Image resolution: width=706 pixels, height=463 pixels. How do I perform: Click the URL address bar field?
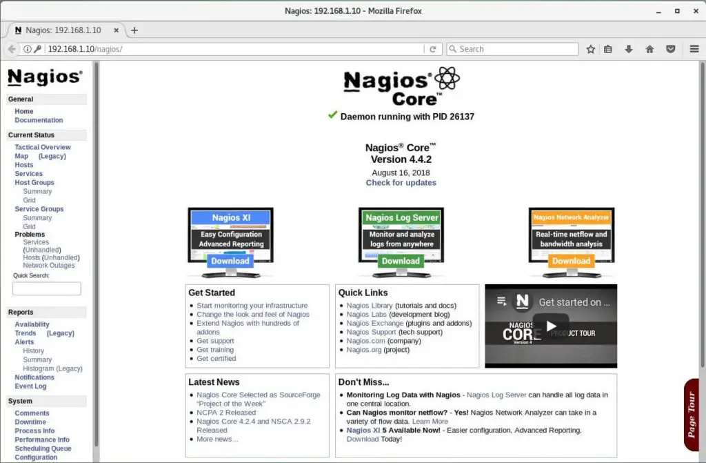(234, 49)
